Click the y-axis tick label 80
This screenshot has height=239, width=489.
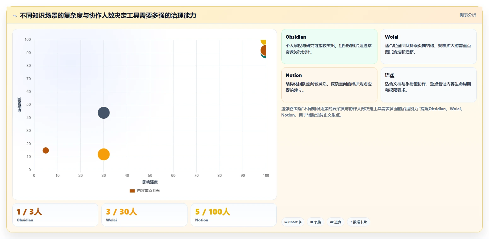pyautogui.click(x=29, y=66)
